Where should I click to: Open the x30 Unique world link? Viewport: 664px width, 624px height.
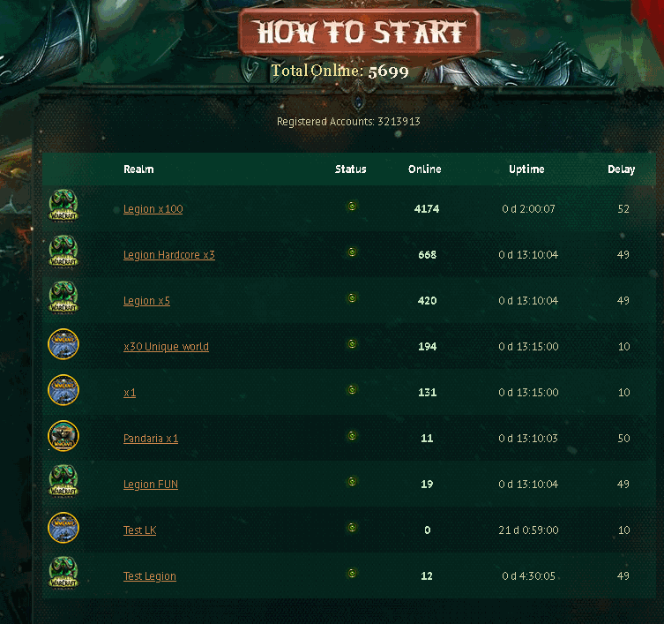point(166,346)
